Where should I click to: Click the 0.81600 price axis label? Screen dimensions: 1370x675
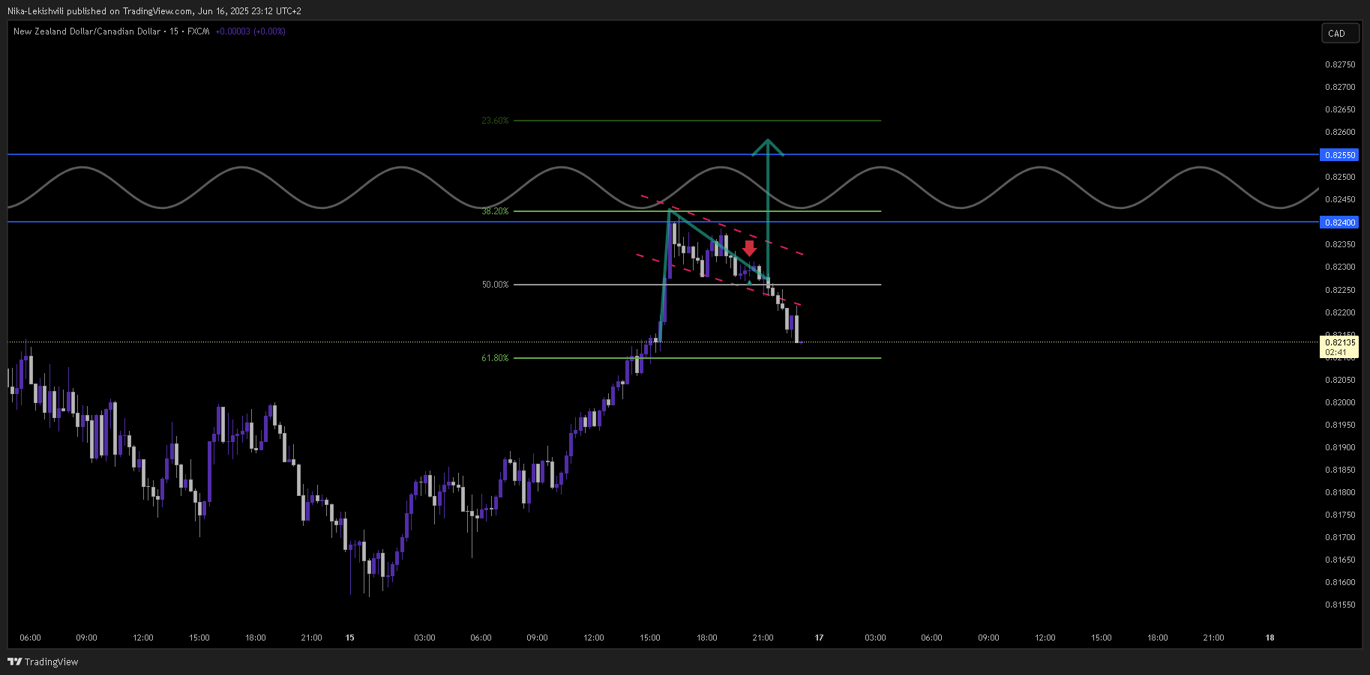(1340, 582)
